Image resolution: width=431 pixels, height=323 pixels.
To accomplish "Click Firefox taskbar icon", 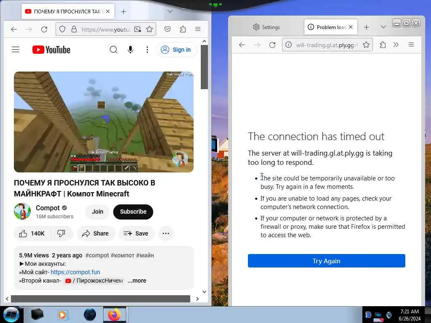I will tap(114, 315).
